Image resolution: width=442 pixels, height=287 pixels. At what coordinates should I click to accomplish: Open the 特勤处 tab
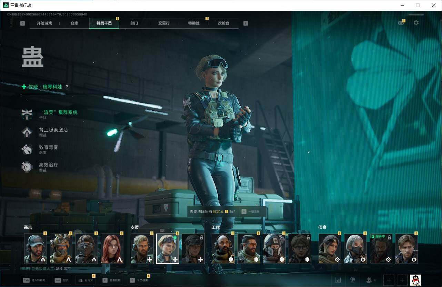click(x=194, y=23)
